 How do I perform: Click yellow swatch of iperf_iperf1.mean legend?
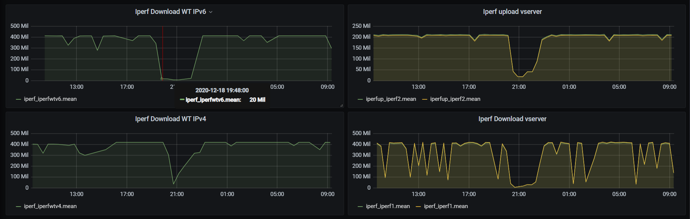click(x=418, y=207)
